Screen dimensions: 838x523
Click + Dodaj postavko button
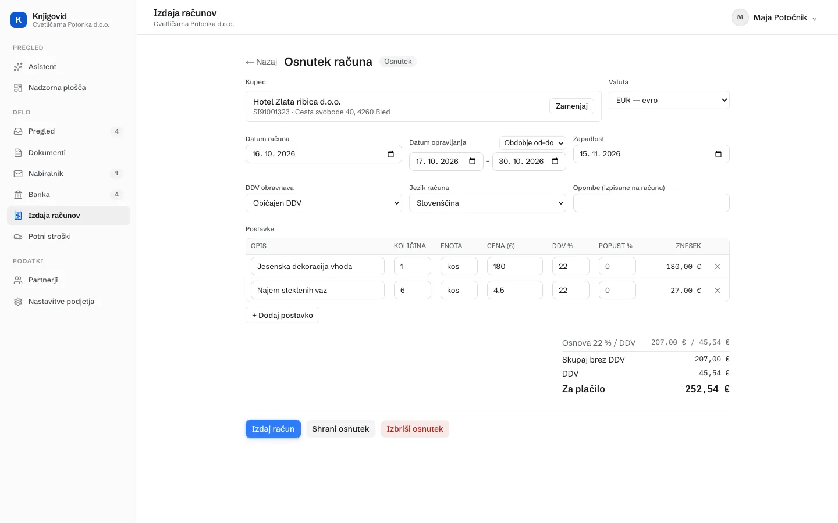point(282,316)
